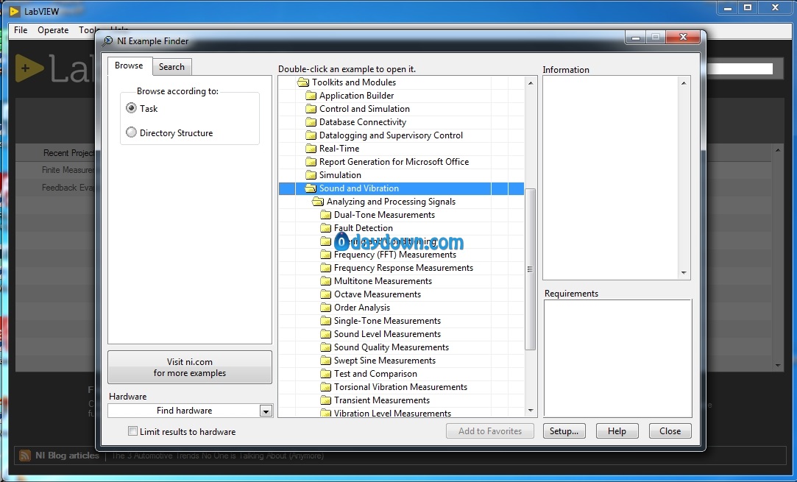This screenshot has height=482, width=797.
Task: Click the Database Connectivity folder icon
Action: [311, 122]
